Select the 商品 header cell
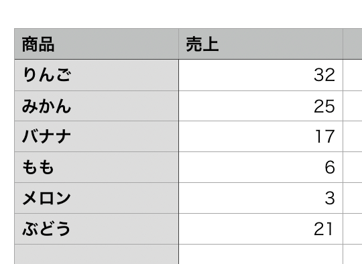Image resolution: width=362 pixels, height=264 pixels. pyautogui.click(x=97, y=44)
